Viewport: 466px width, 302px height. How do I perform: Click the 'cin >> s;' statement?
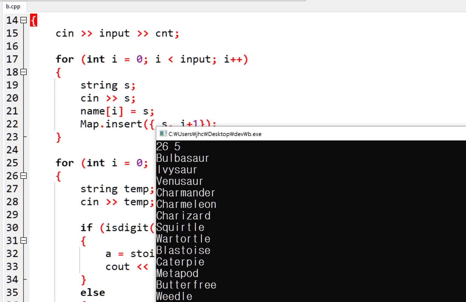click(108, 98)
